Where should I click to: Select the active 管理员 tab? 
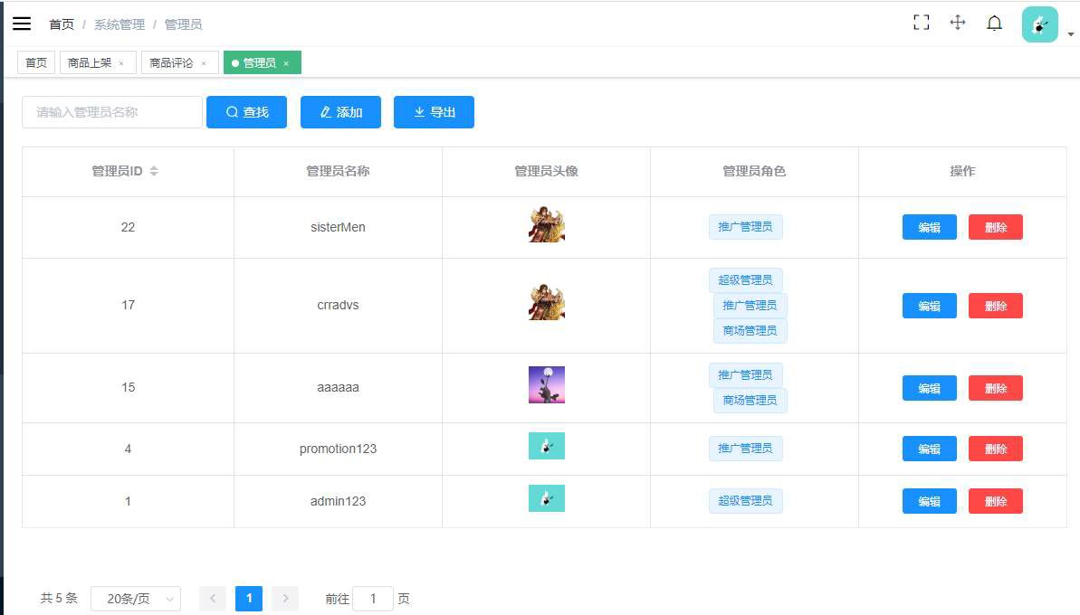click(x=259, y=62)
